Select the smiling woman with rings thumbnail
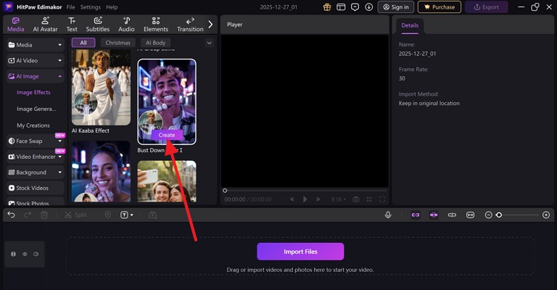This screenshot has height=290, width=557. pyautogui.click(x=101, y=171)
